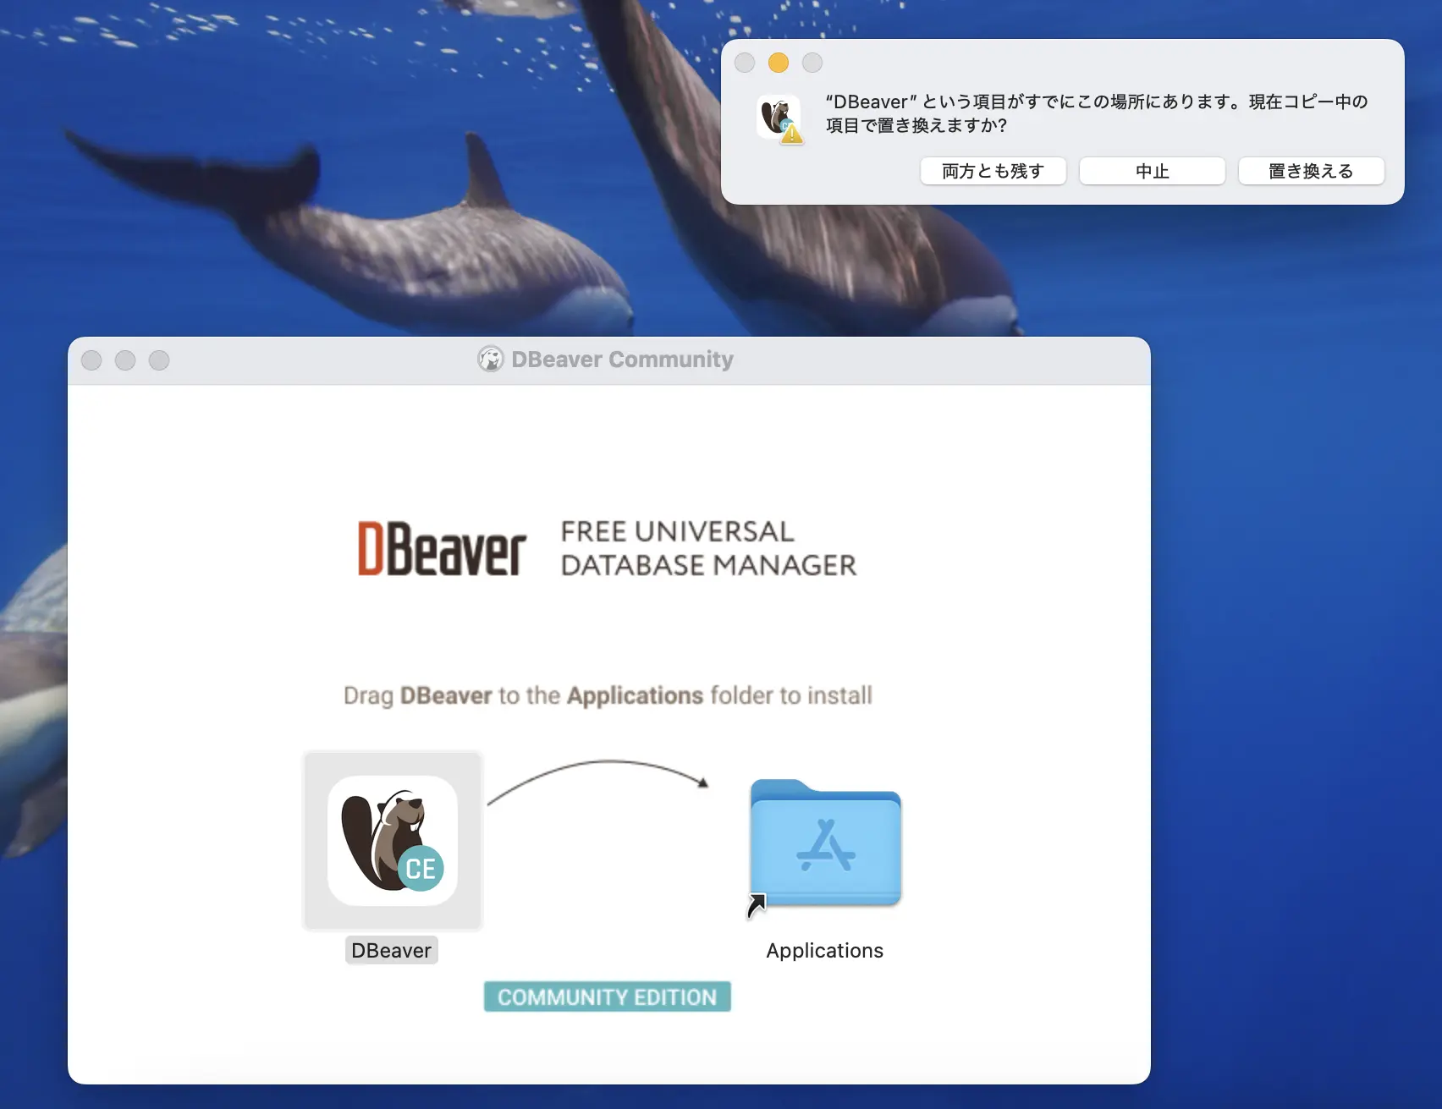1442x1109 pixels.
Task: Click the blue Applications folder icon
Action: (825, 843)
